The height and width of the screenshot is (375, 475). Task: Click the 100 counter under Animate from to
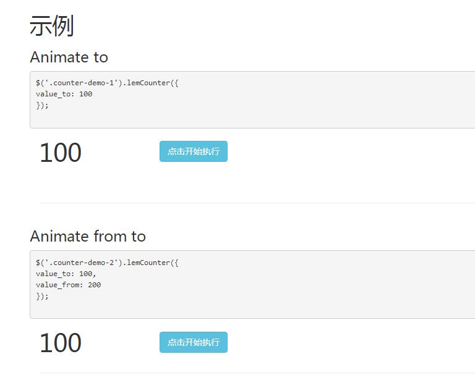point(61,343)
